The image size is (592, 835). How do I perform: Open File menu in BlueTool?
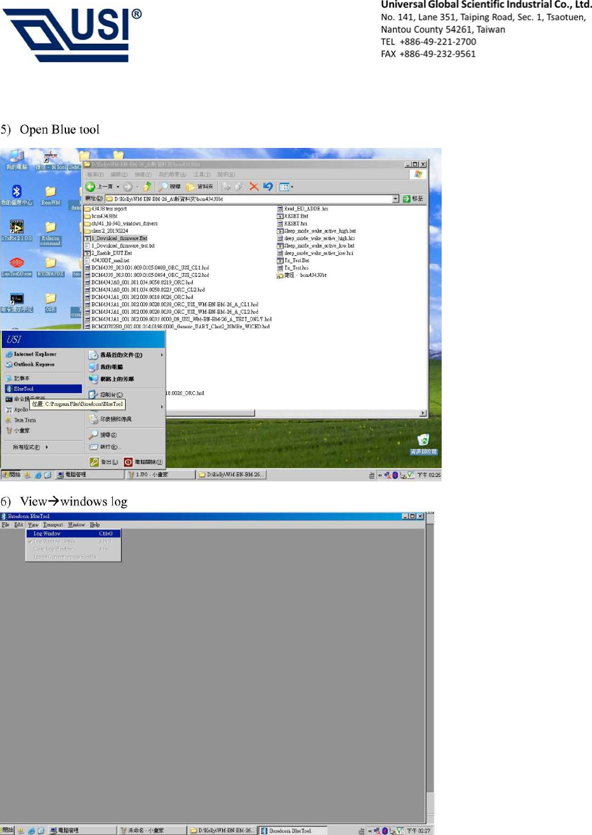tap(5, 525)
